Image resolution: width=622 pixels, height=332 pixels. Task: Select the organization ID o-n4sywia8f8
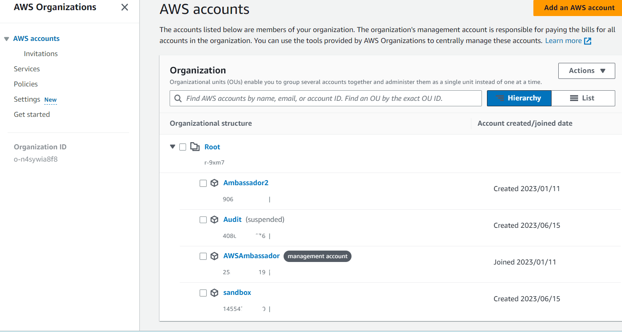click(x=35, y=159)
